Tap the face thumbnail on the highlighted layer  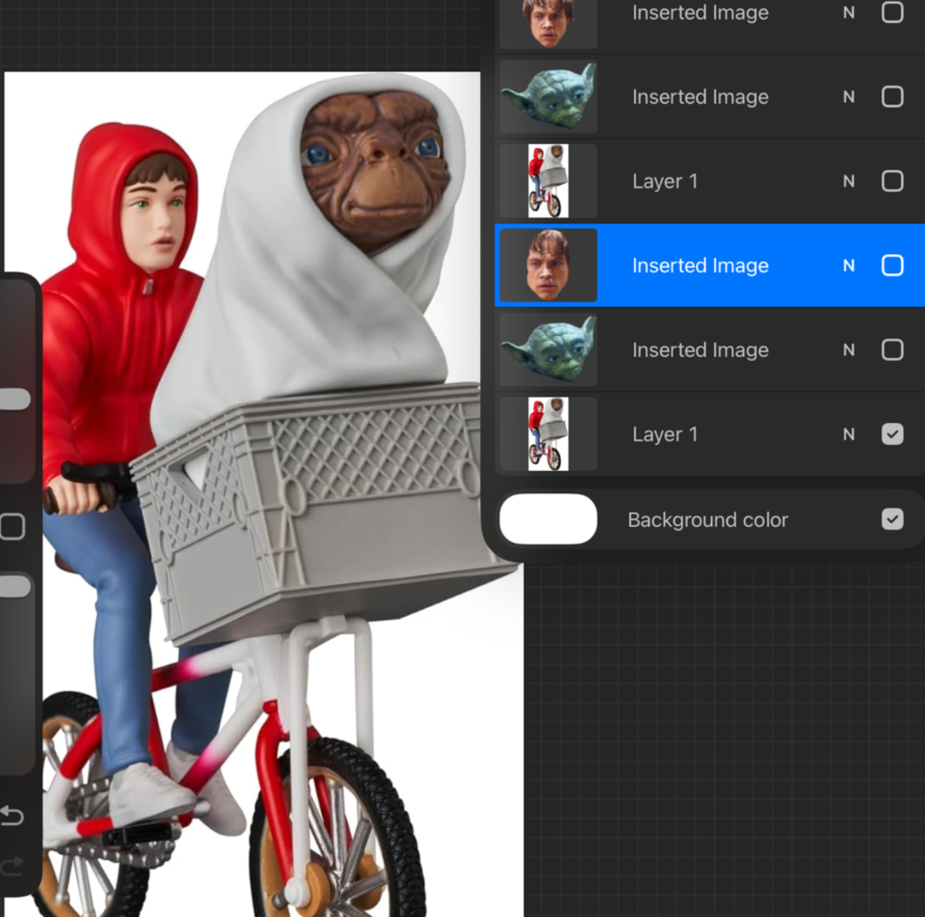click(549, 265)
